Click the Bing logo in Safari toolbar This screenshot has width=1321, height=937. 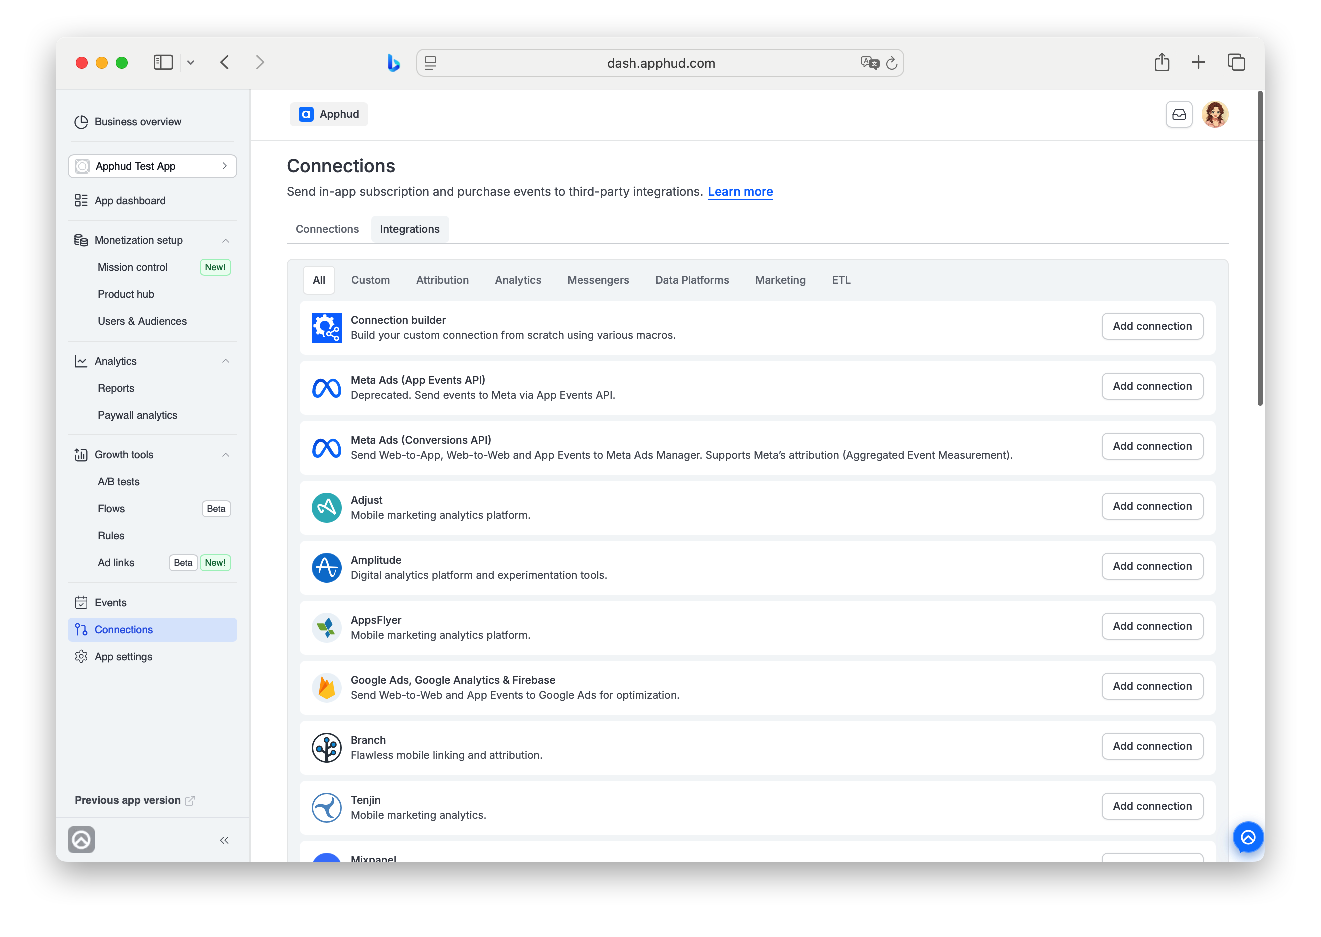(x=394, y=63)
